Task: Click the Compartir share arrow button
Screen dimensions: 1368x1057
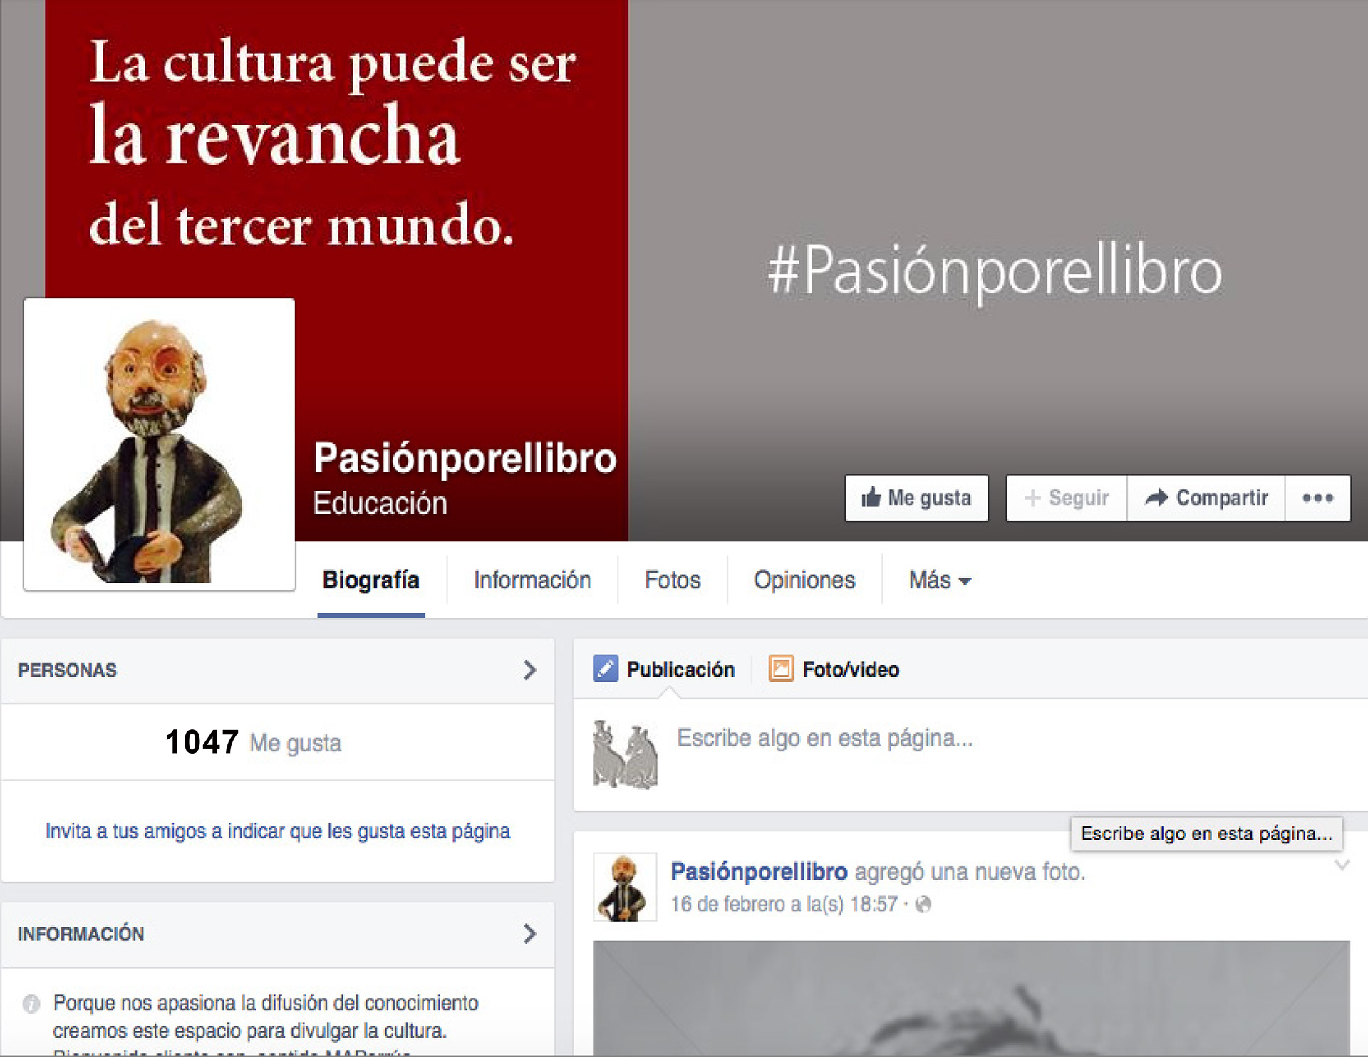Action: [1206, 498]
